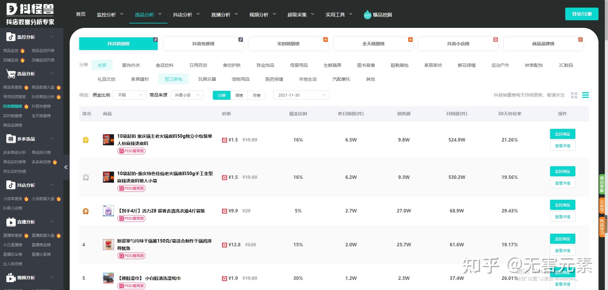
Task: Click the 直播分析 camera icon
Action: point(11,222)
